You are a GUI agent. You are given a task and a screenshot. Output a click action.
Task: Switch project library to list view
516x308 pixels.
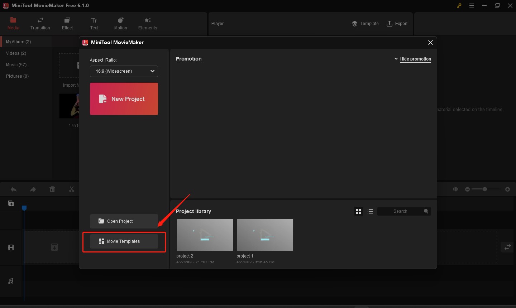370,211
